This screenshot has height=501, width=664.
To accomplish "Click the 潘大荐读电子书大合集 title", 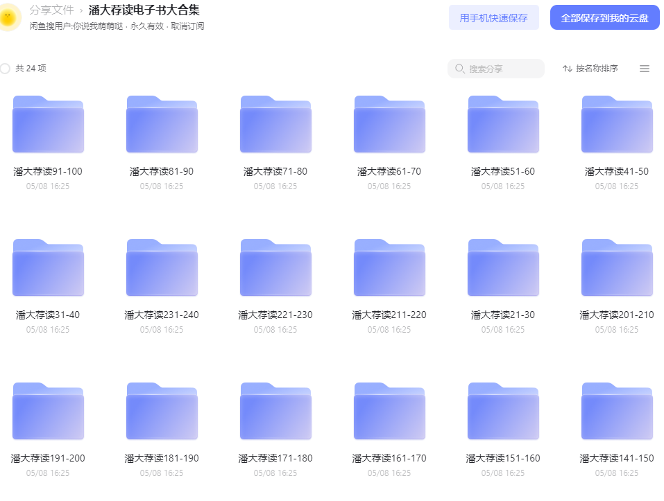I will coord(144,10).
